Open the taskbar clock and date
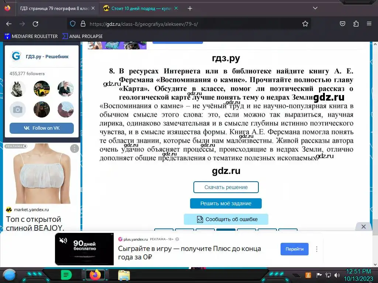Image resolution: width=378 pixels, height=283 pixels. click(x=358, y=275)
